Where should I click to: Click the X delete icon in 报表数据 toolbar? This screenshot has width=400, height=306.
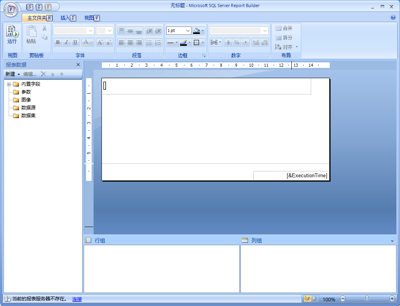pos(43,74)
